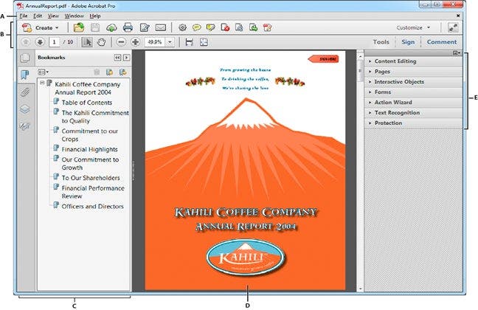
Task: Open the Window menu
Action: 74,15
